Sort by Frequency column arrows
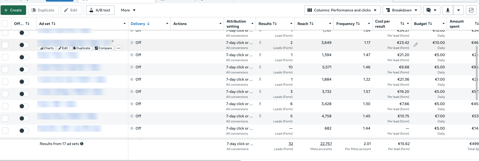Screen dimensions: 479x161 (x=358, y=23)
